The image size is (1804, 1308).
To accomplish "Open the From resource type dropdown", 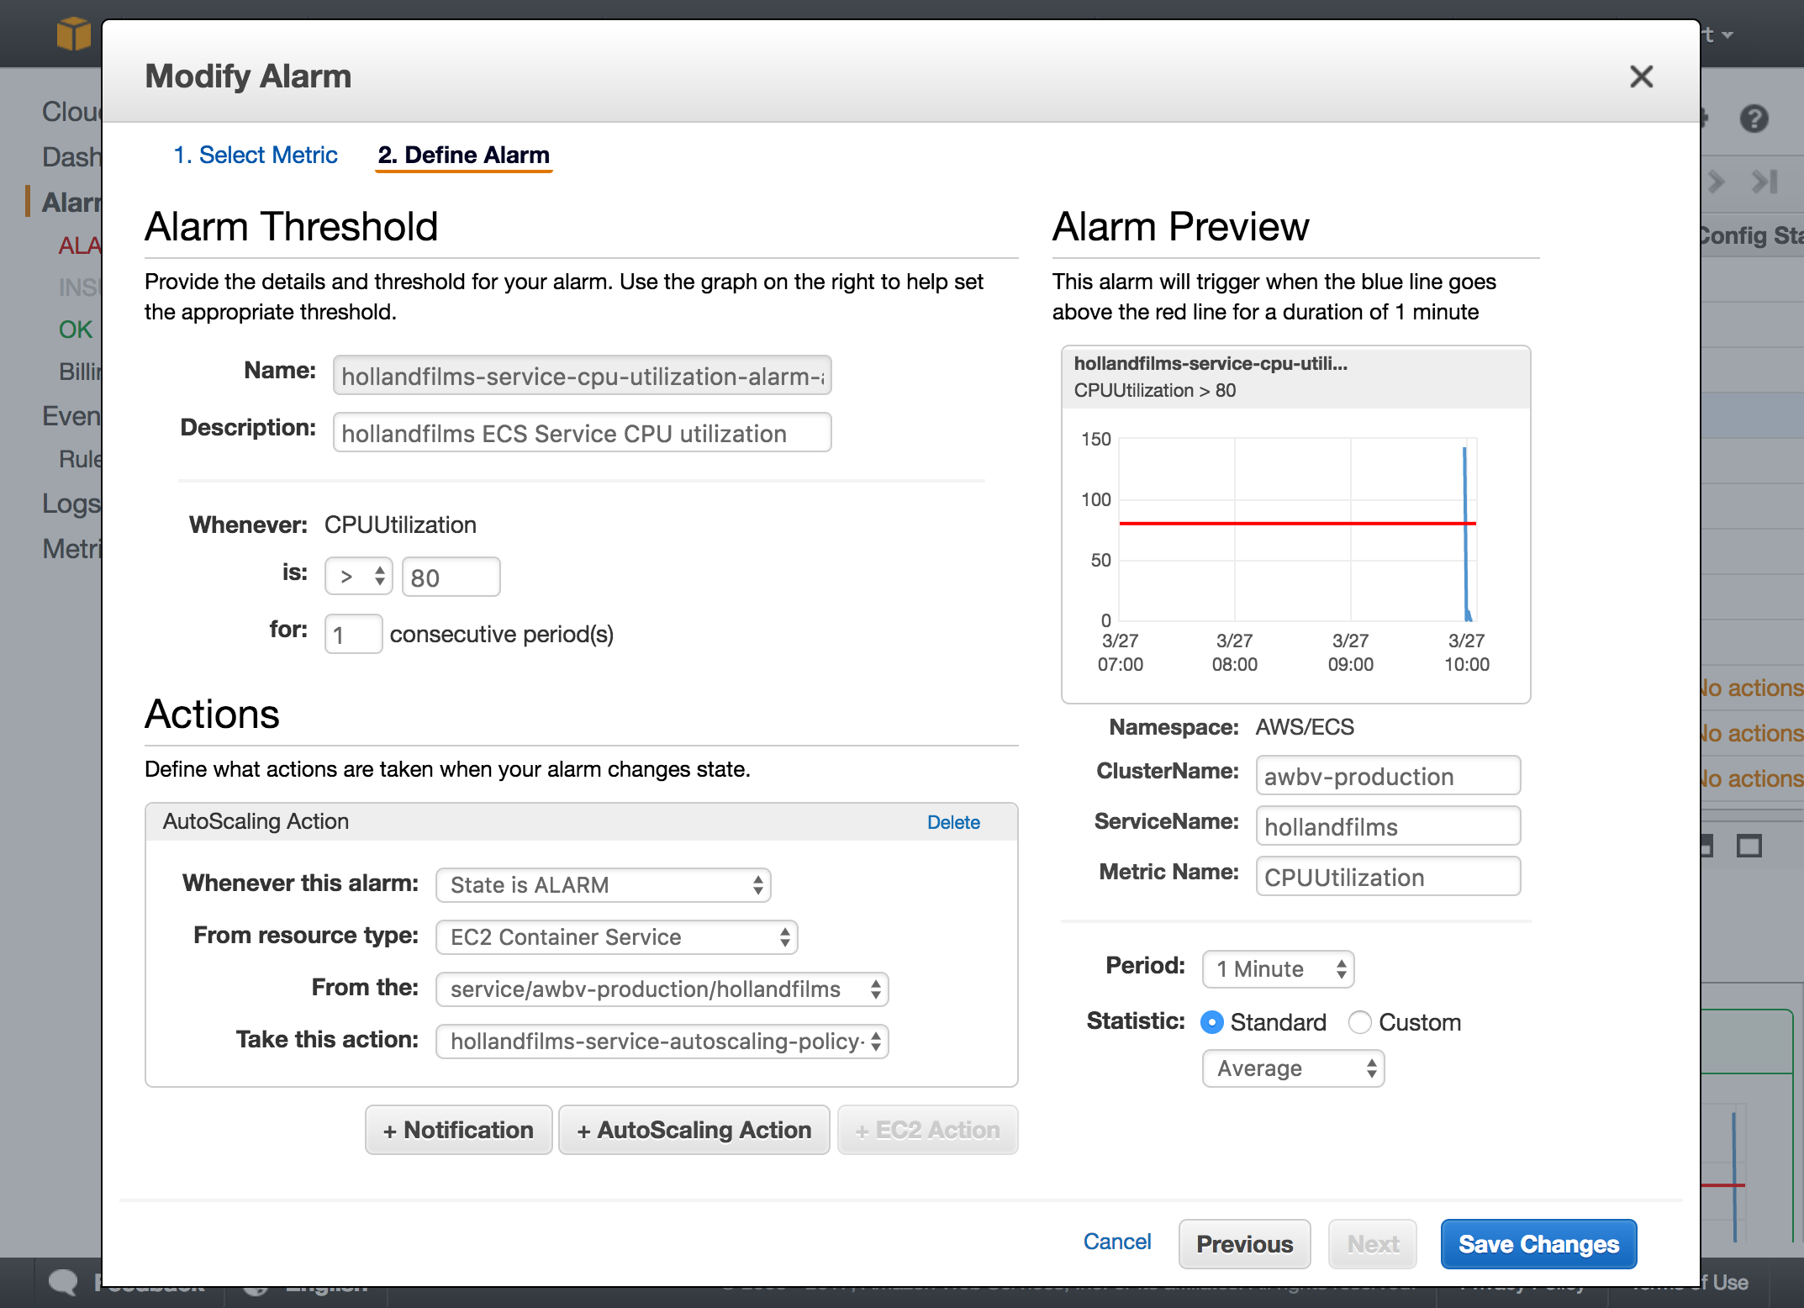I will coord(616,937).
